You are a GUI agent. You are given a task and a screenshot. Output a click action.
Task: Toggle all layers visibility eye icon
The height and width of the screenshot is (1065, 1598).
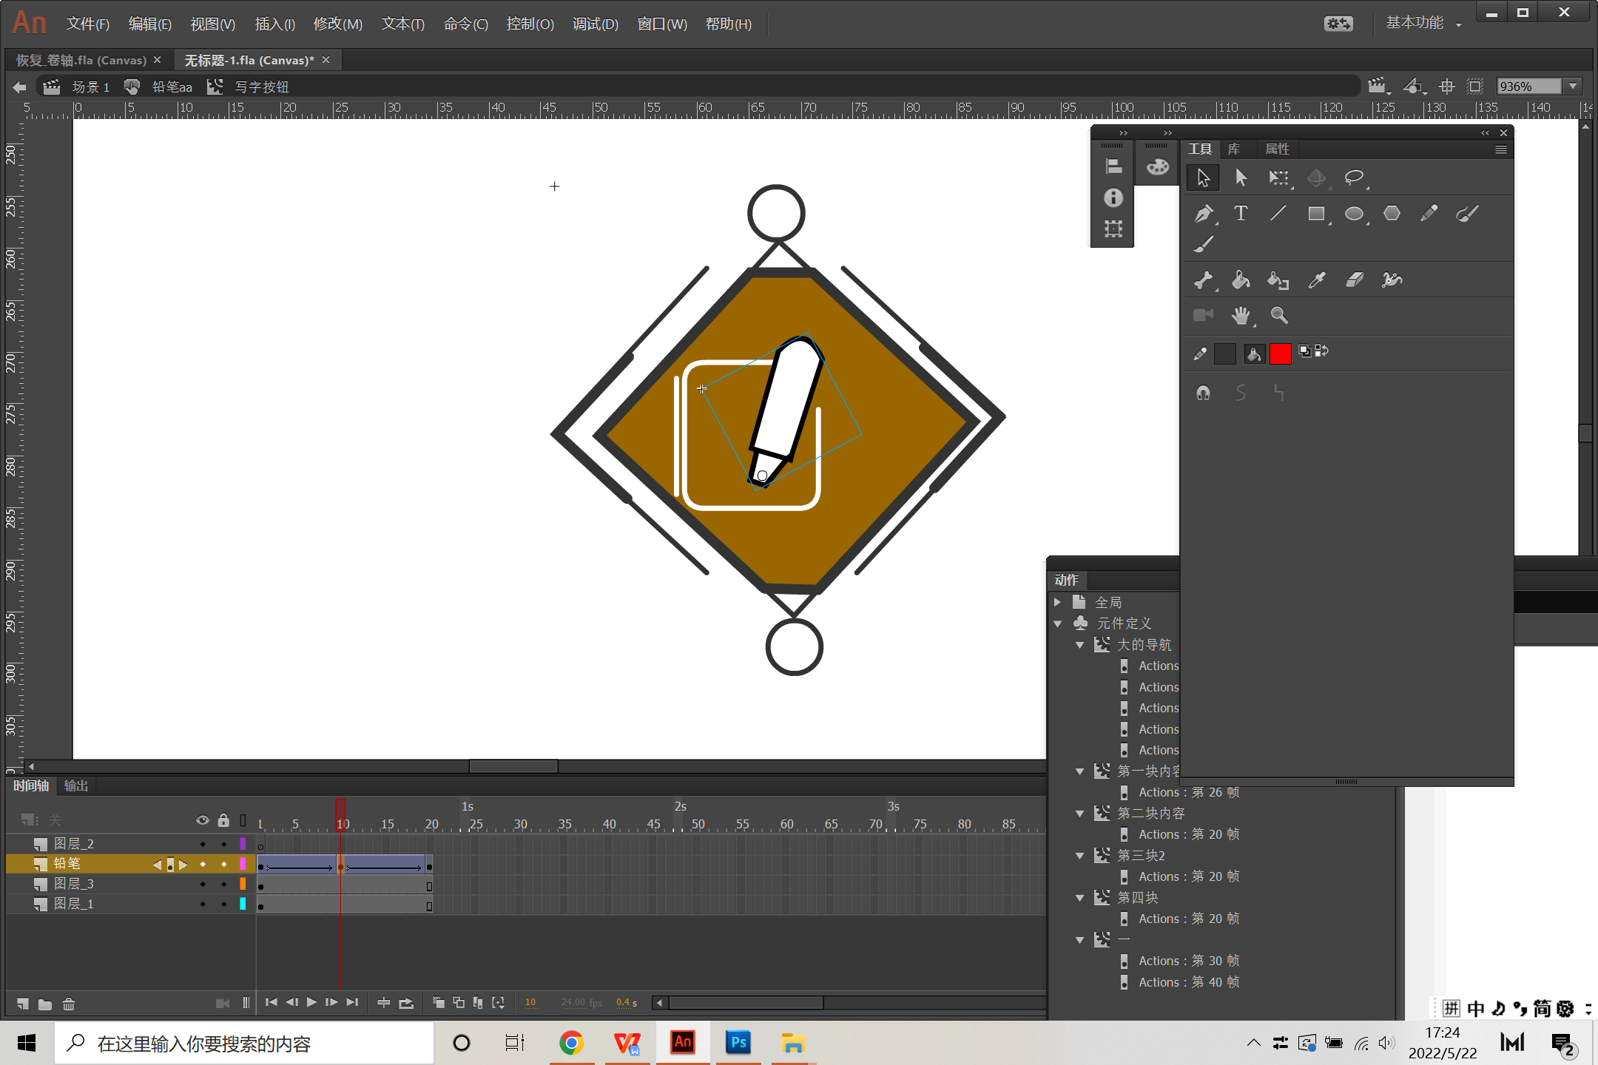click(x=202, y=820)
